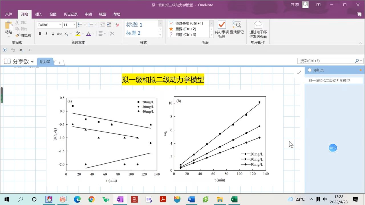
Task: Apply the 标题 1 style
Action: pos(134,25)
